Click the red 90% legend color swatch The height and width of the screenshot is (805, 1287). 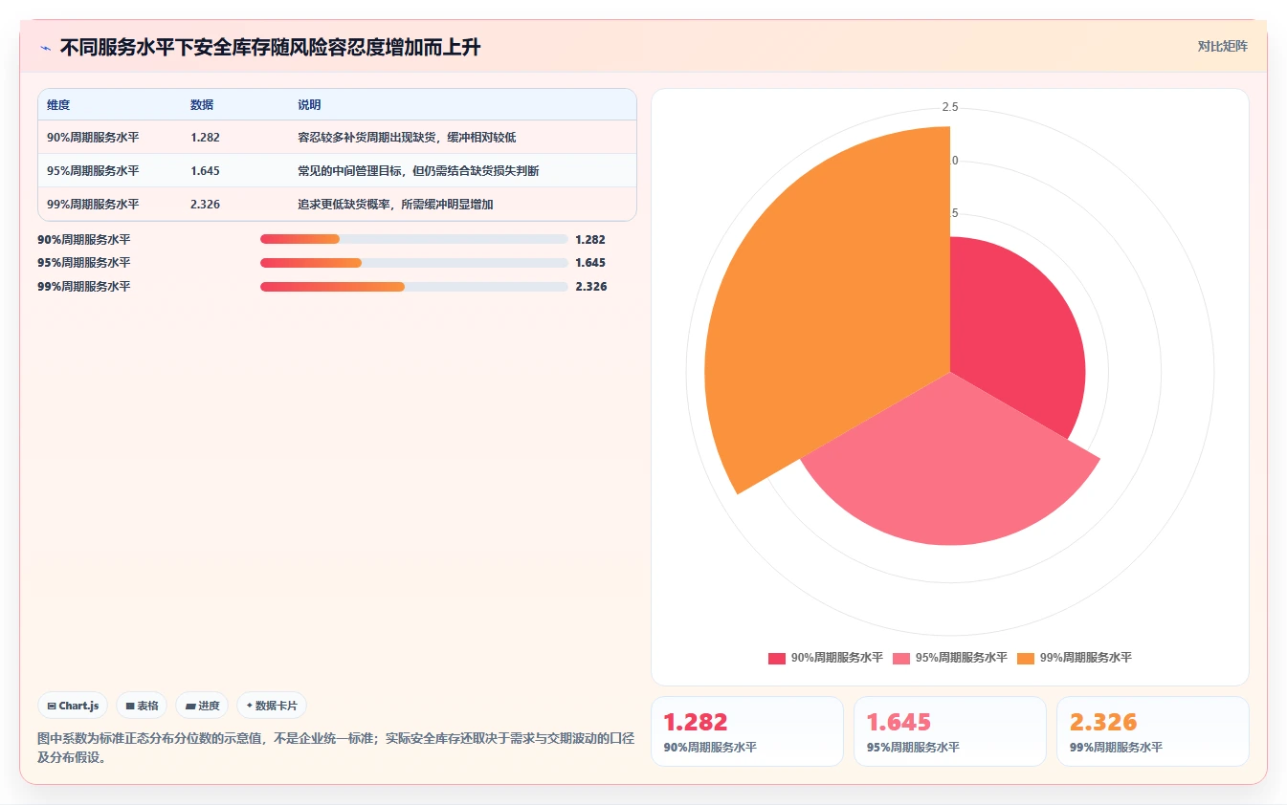pyautogui.click(x=777, y=658)
